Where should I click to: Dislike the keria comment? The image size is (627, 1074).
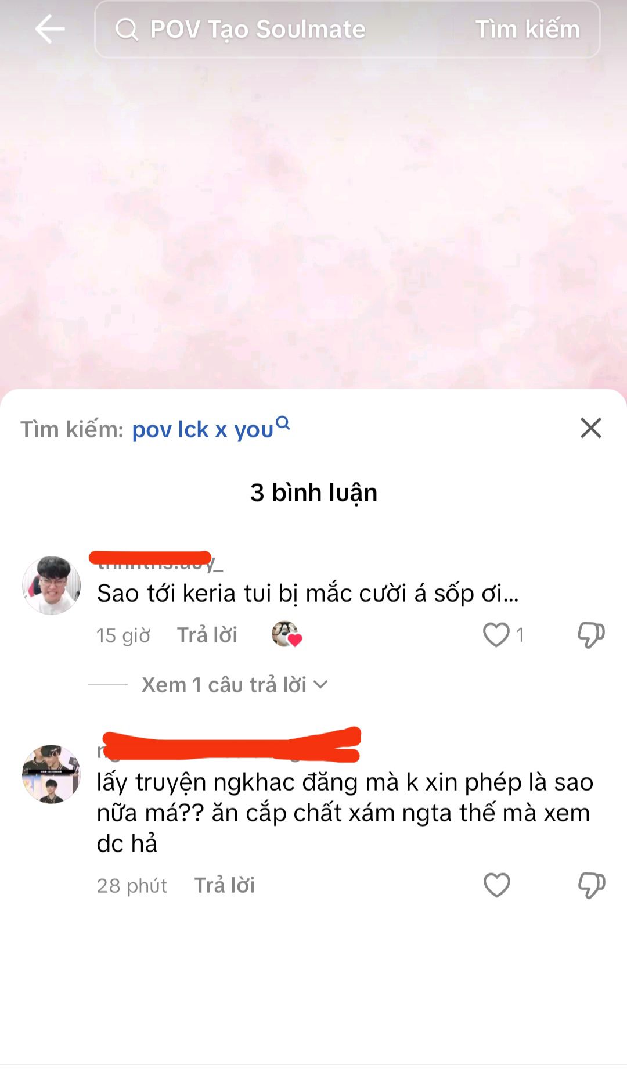pyautogui.click(x=591, y=635)
